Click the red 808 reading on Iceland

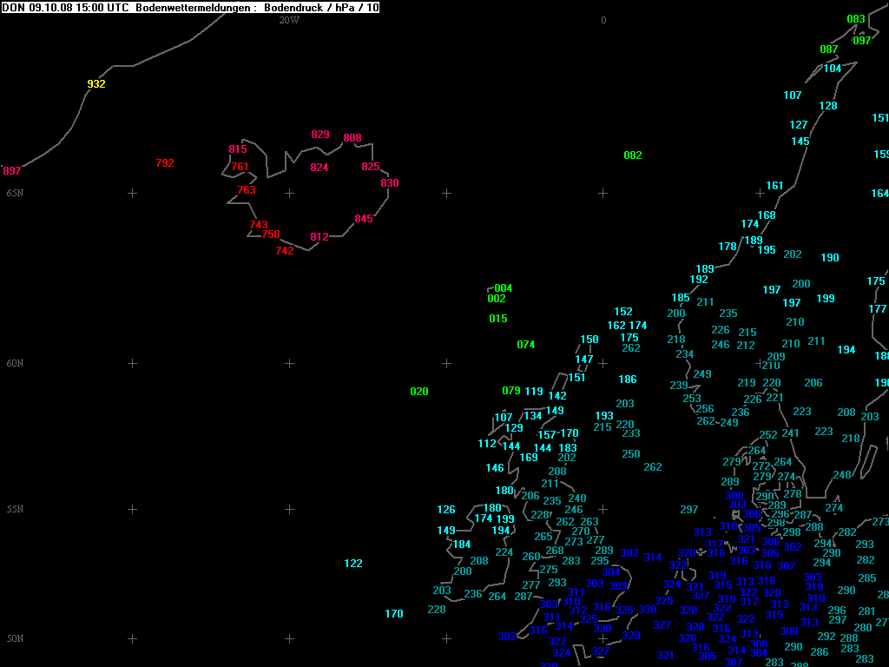pos(352,138)
